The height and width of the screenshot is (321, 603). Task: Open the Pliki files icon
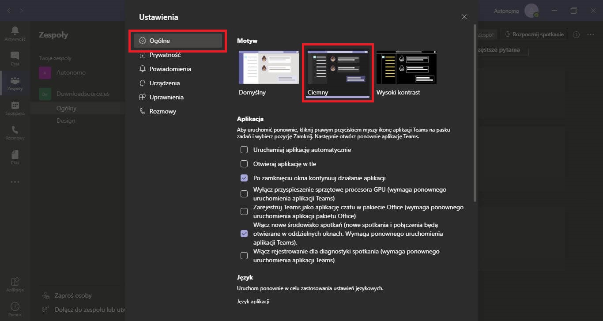click(x=15, y=154)
